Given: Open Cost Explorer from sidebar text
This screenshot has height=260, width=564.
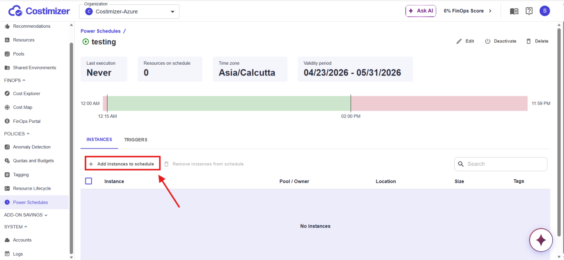Looking at the screenshot, I should (x=26, y=93).
